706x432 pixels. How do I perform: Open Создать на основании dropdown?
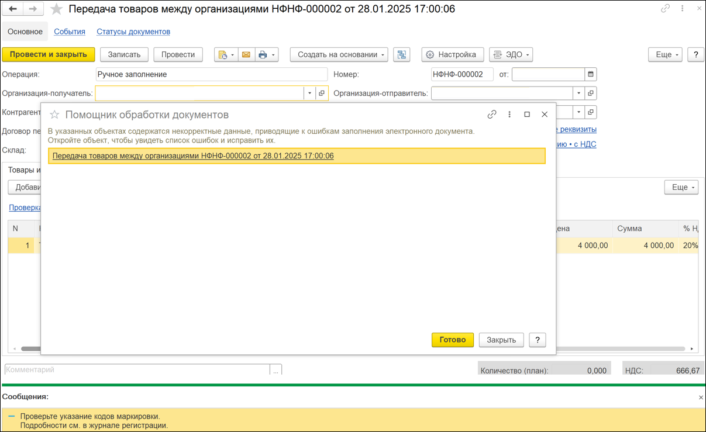click(339, 54)
